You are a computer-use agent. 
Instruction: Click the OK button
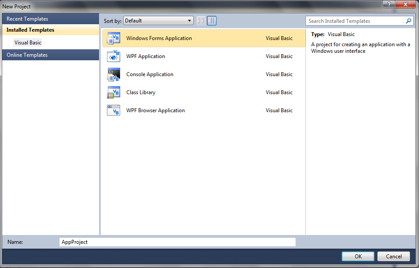tap(358, 257)
